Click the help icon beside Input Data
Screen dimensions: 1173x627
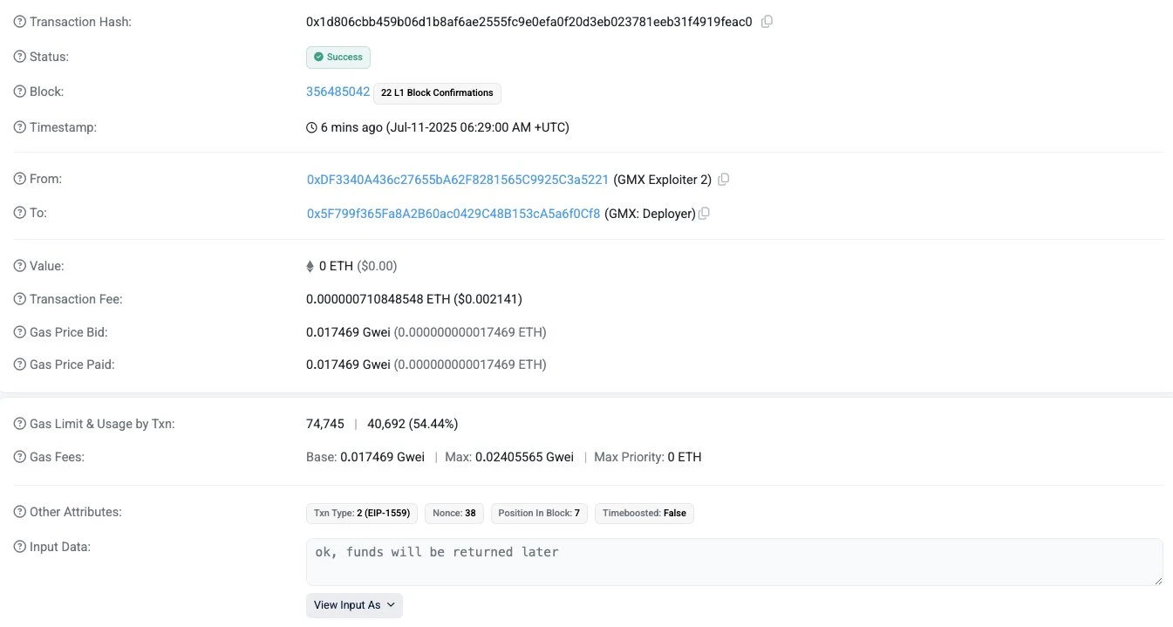(x=18, y=546)
